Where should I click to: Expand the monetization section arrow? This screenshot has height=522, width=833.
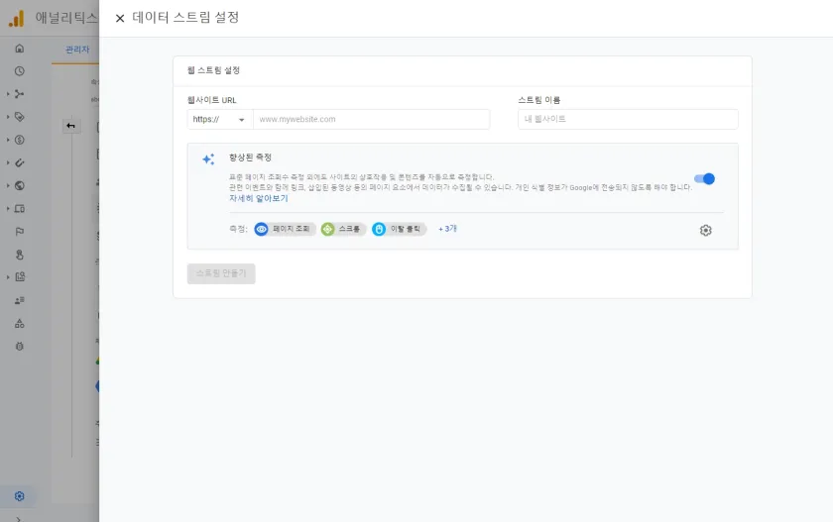[x=8, y=140]
